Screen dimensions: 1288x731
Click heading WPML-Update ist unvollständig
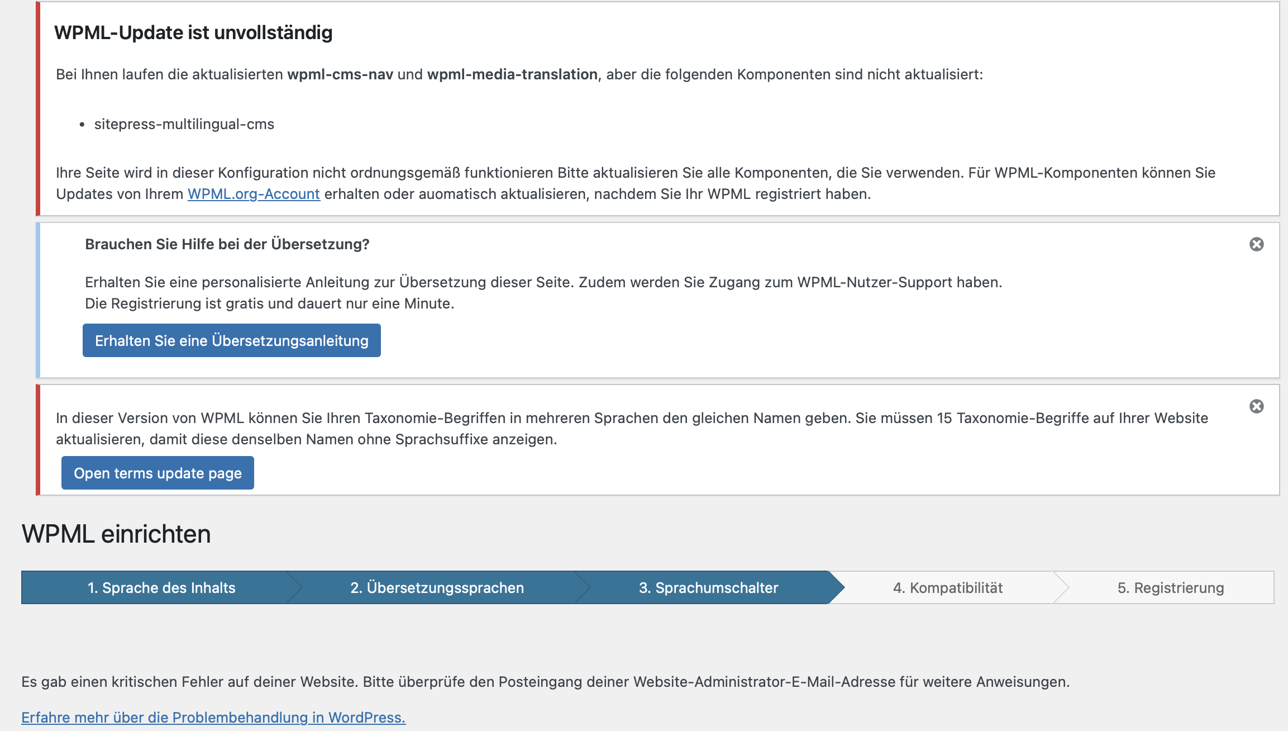[193, 32]
